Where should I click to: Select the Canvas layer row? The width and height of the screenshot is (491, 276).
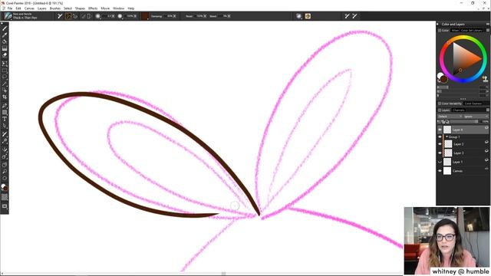click(463, 171)
